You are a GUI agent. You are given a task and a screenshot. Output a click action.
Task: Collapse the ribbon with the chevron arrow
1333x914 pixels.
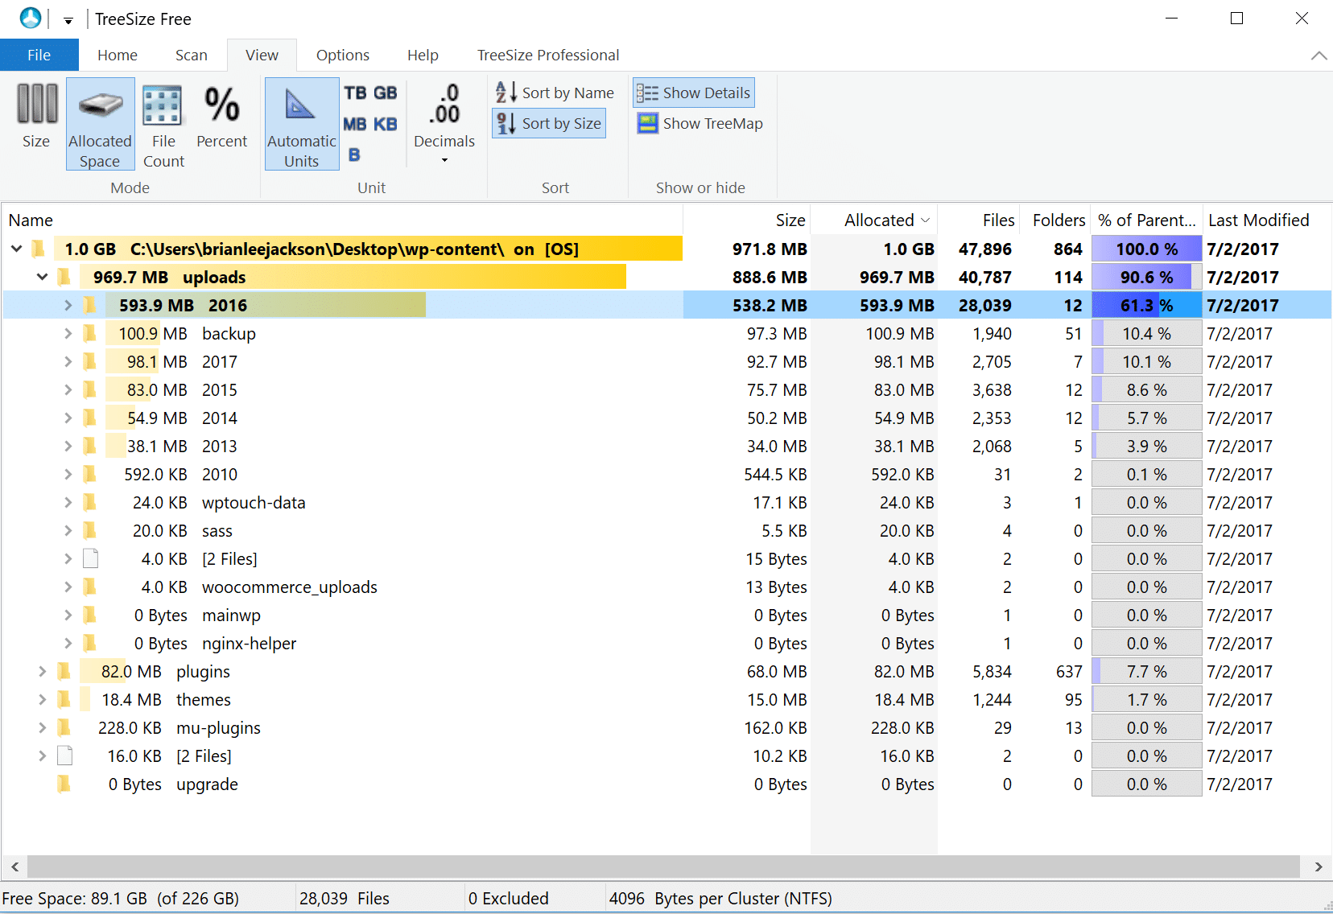pos(1319,56)
